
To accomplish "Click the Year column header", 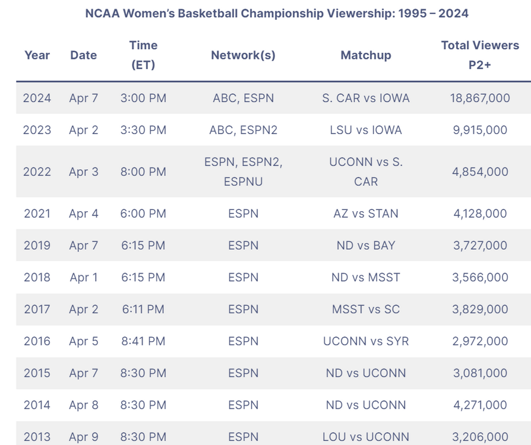I will point(37,55).
